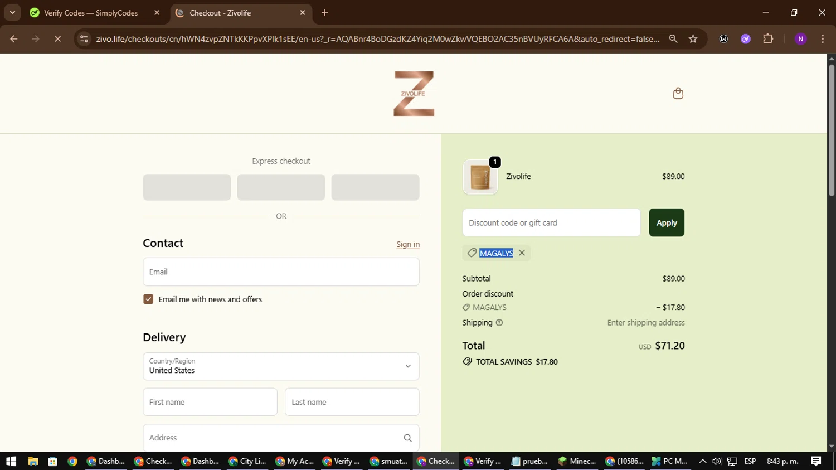Viewport: 836px width, 470px height.
Task: Focus the First name field
Action: pyautogui.click(x=210, y=402)
